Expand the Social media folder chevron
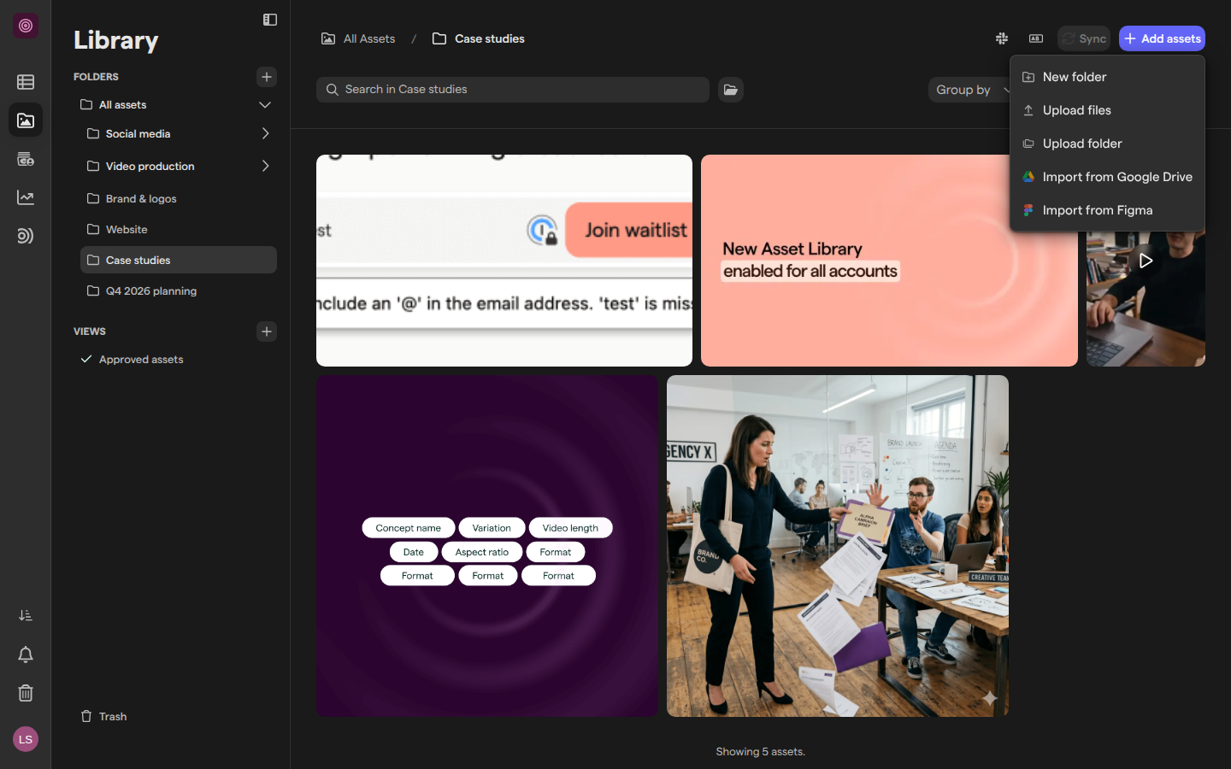The height and width of the screenshot is (769, 1231). click(x=265, y=133)
